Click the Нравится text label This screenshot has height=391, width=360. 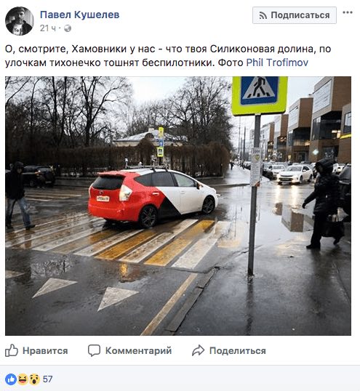(x=45, y=350)
